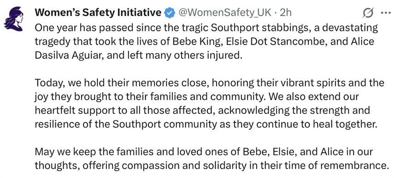Click the line starting "Dasilva Aguiar, and left"
This screenshot has width=394, height=178.
(137, 55)
